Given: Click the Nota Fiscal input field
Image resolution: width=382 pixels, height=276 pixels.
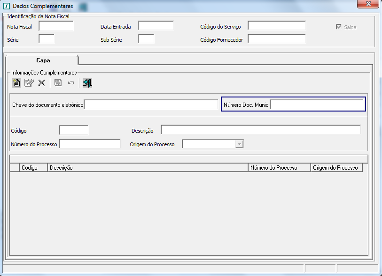Looking at the screenshot, I should tap(56, 26).
